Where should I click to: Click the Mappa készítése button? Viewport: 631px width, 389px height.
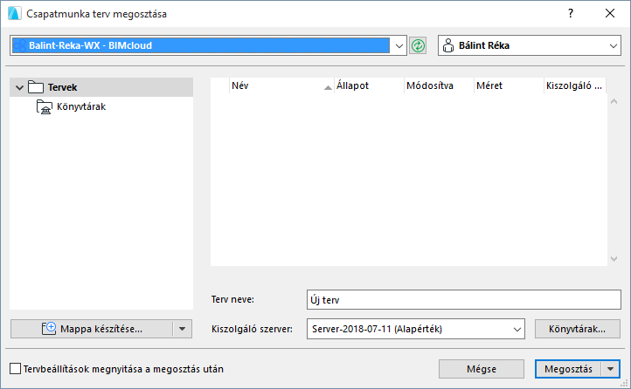click(x=92, y=329)
